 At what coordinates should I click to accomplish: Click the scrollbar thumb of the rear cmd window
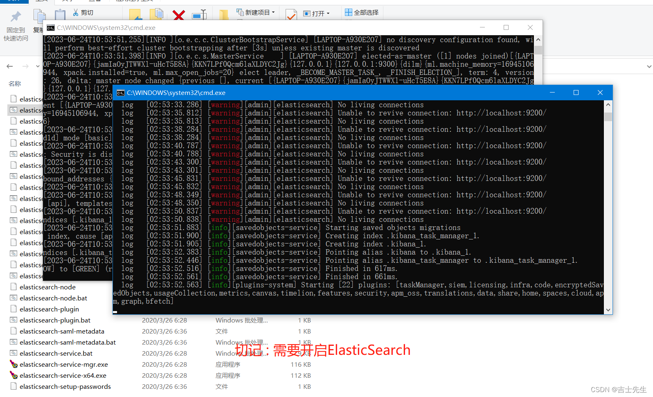(538, 50)
